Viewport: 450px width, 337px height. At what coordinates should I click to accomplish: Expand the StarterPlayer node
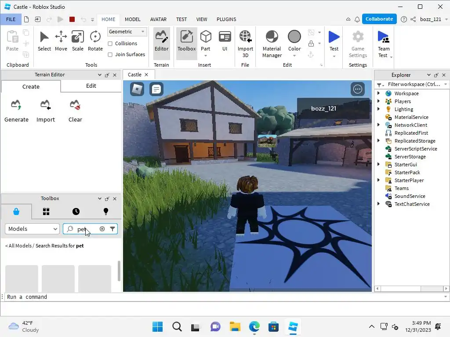[x=378, y=180]
